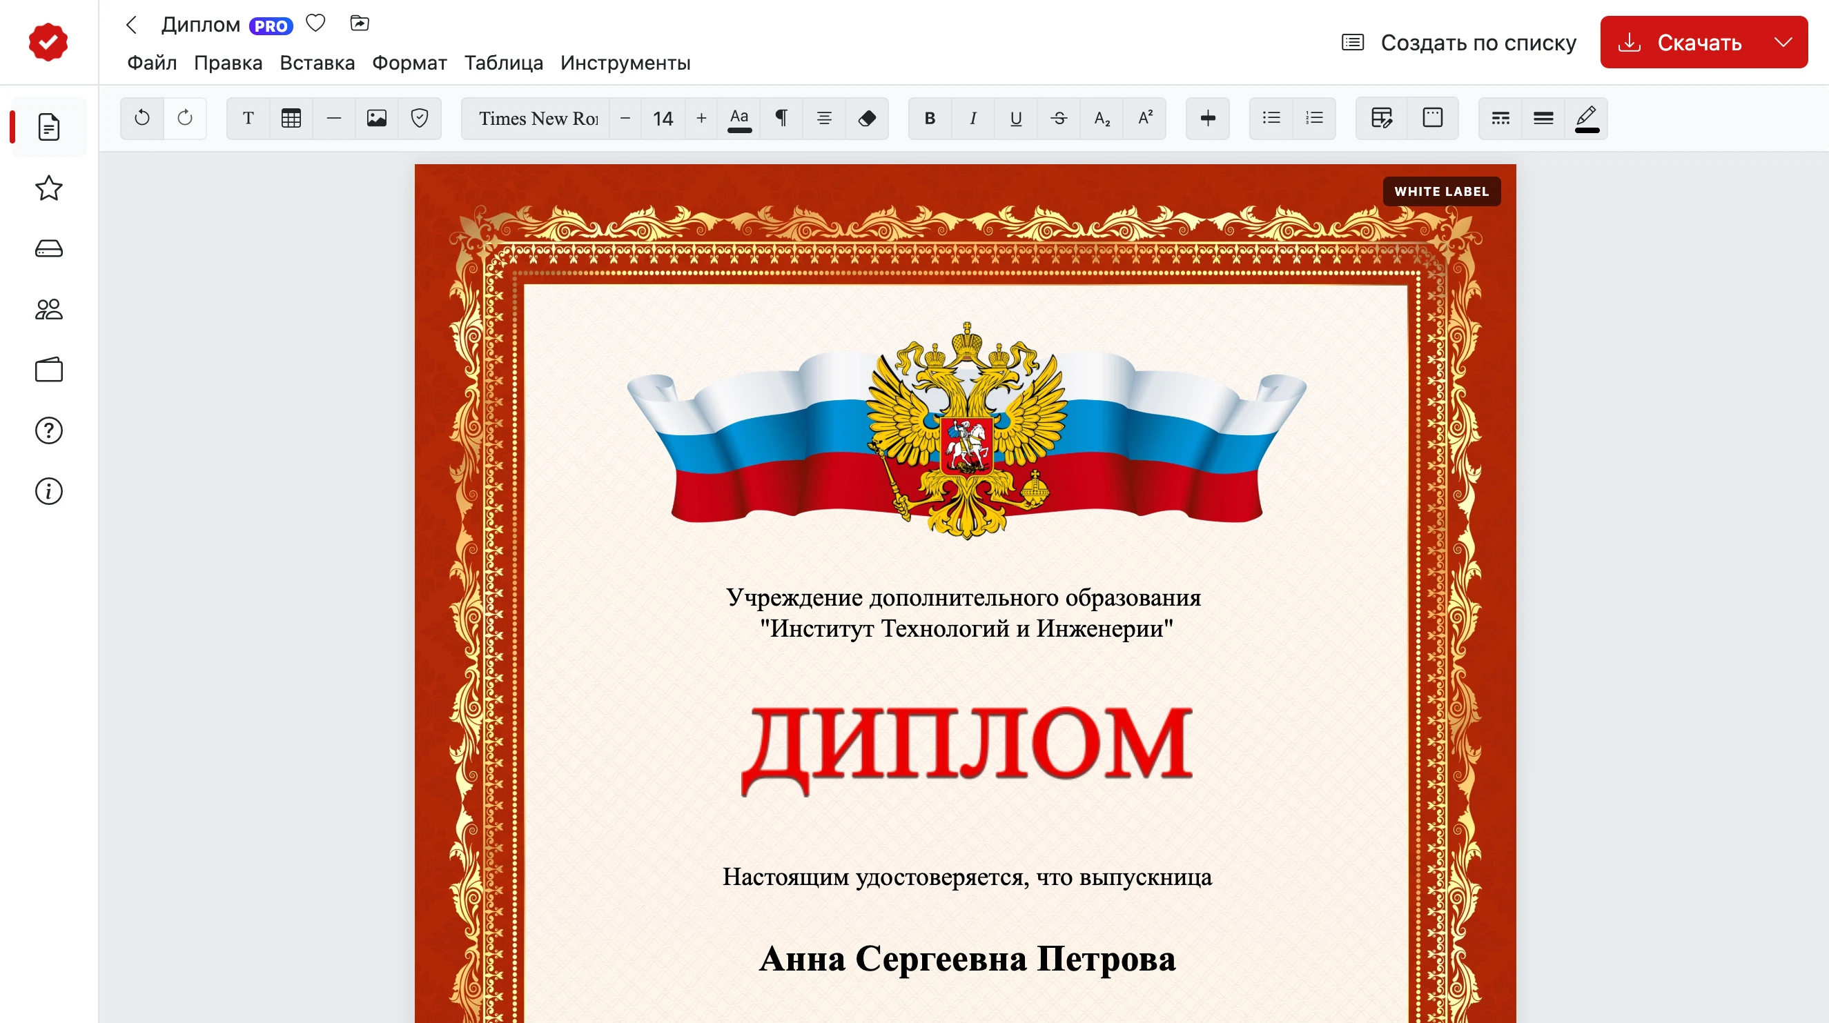
Task: Open favorites star in sidebar
Action: [x=49, y=188]
